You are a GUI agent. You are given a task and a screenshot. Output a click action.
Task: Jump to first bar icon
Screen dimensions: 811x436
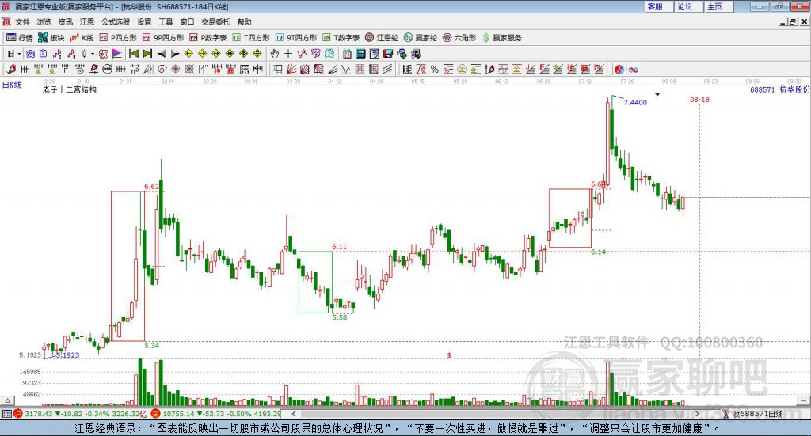pos(134,54)
